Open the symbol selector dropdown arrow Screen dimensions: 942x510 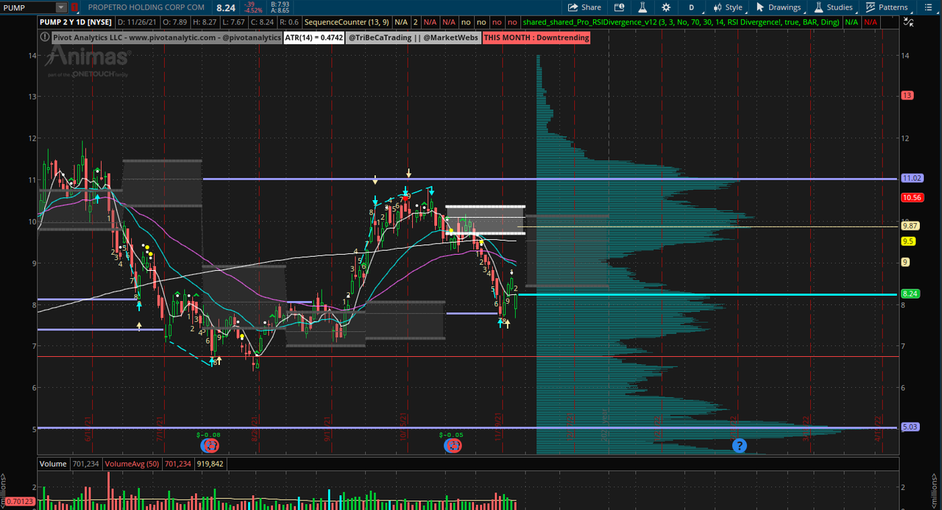[x=61, y=7]
